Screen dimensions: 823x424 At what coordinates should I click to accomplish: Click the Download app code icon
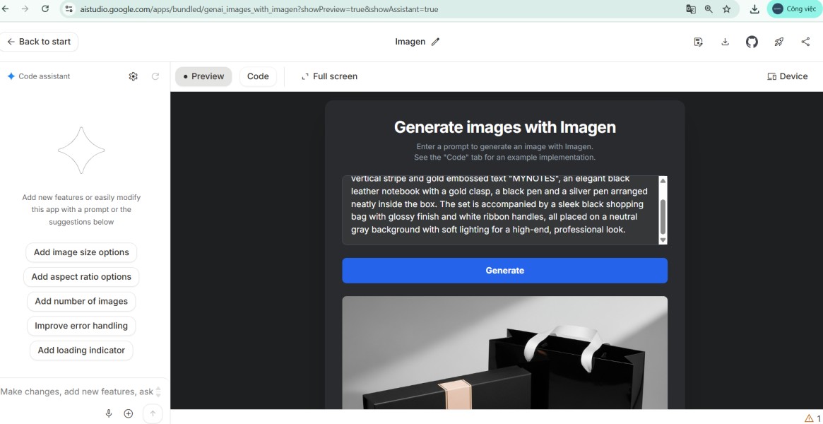pos(725,42)
